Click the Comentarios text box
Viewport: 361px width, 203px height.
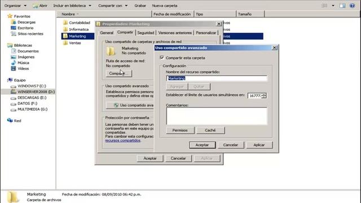tap(217, 116)
